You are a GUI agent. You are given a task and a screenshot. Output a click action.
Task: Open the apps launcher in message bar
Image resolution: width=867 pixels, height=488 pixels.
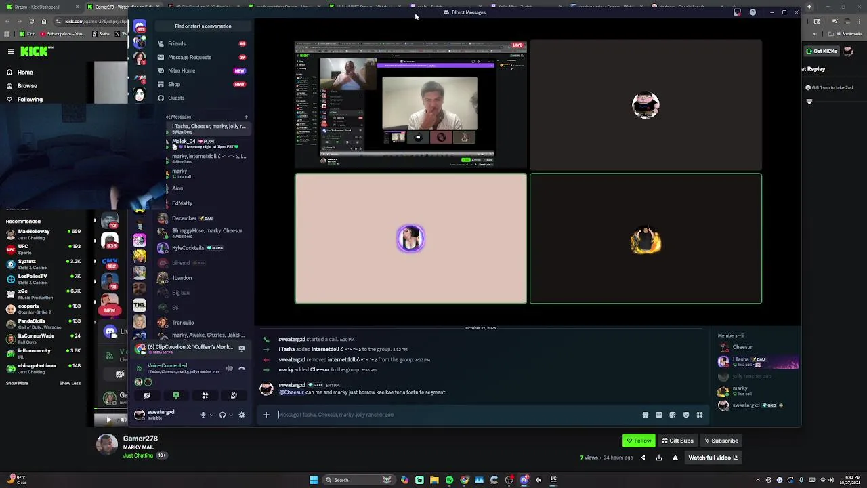(700, 415)
